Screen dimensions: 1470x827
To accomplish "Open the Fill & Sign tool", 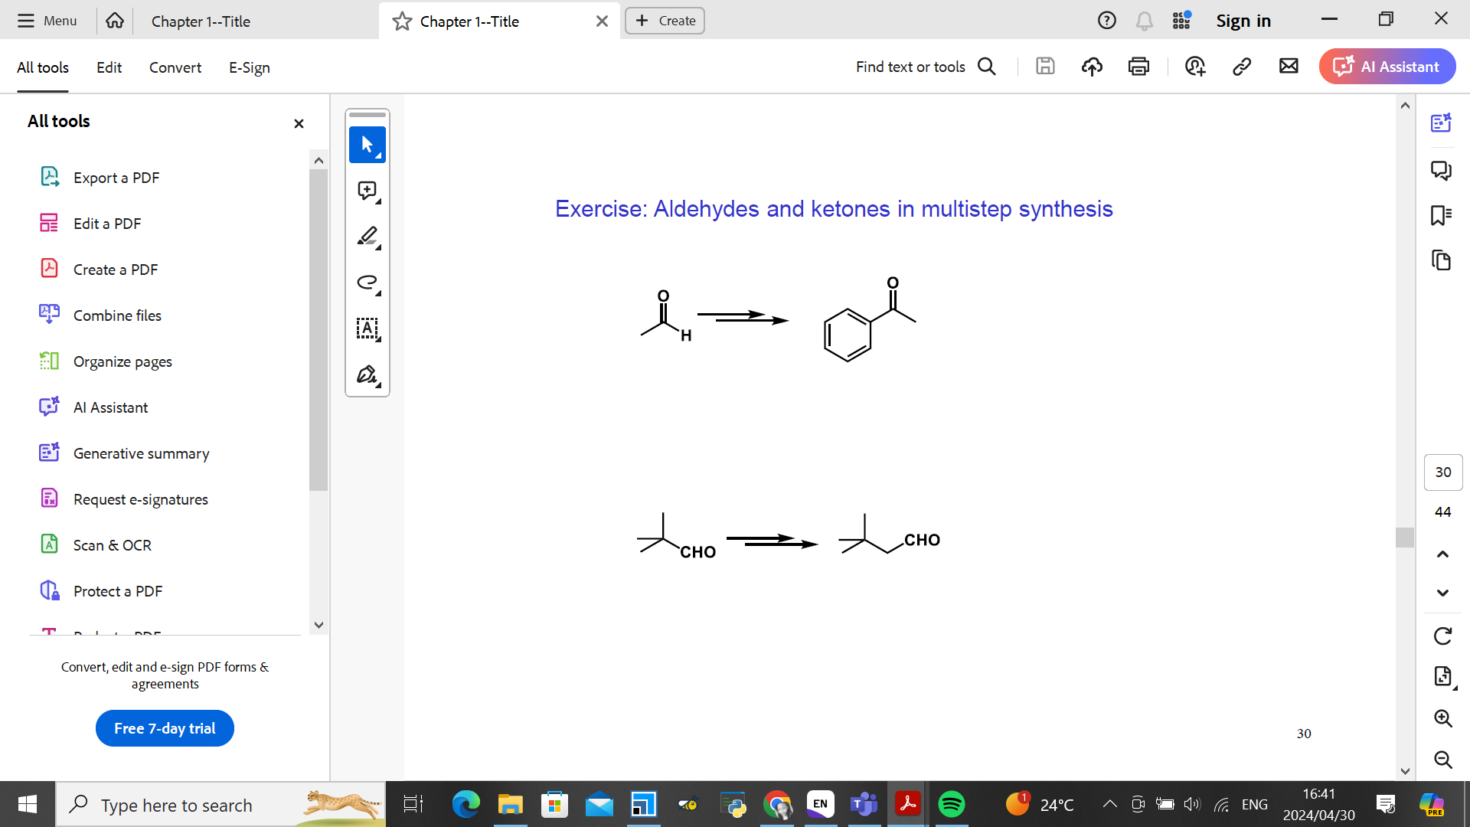I will click(x=367, y=374).
